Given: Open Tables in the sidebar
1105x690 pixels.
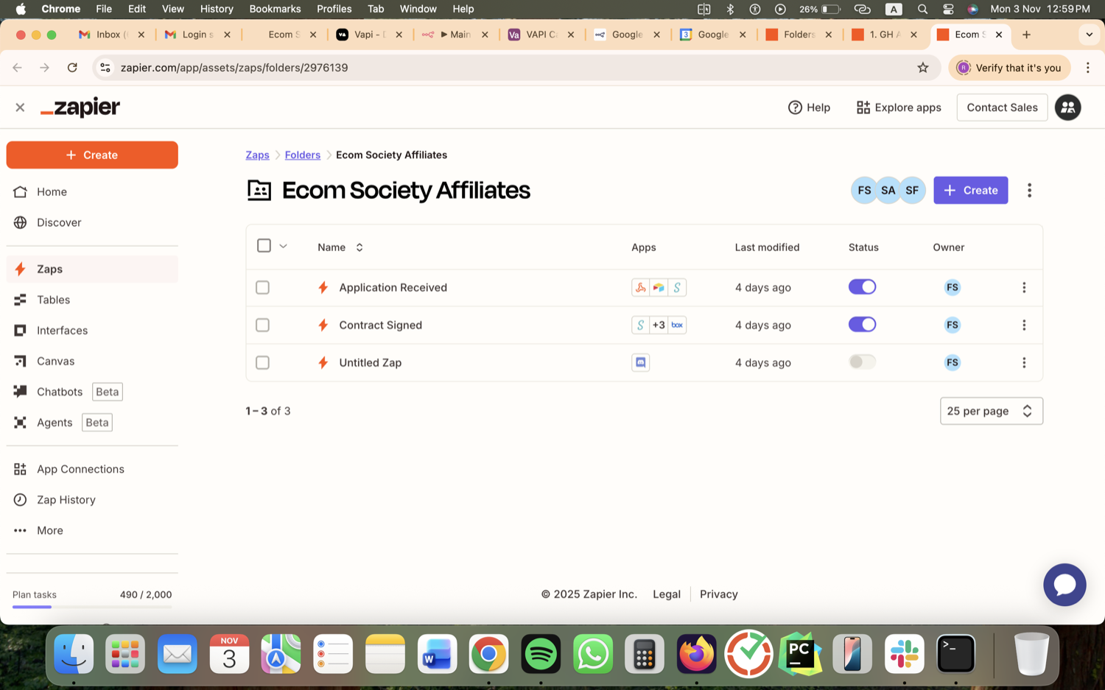Looking at the screenshot, I should click(92, 300).
